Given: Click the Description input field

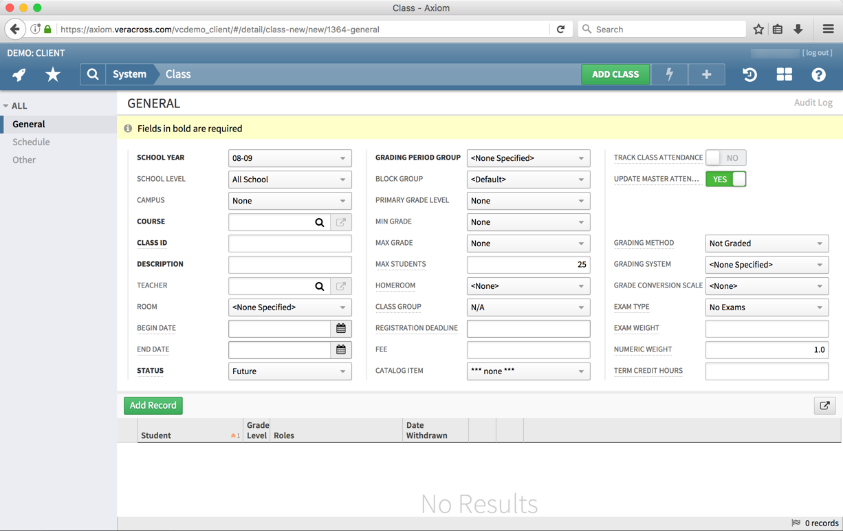Looking at the screenshot, I should coord(289,265).
